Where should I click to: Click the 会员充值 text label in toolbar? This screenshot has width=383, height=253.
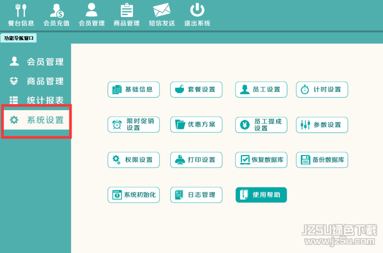click(x=56, y=23)
